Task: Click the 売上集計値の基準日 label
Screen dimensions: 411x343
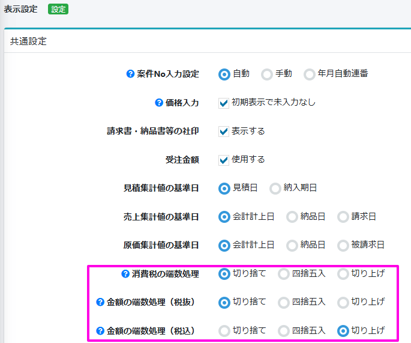Action: click(x=161, y=217)
